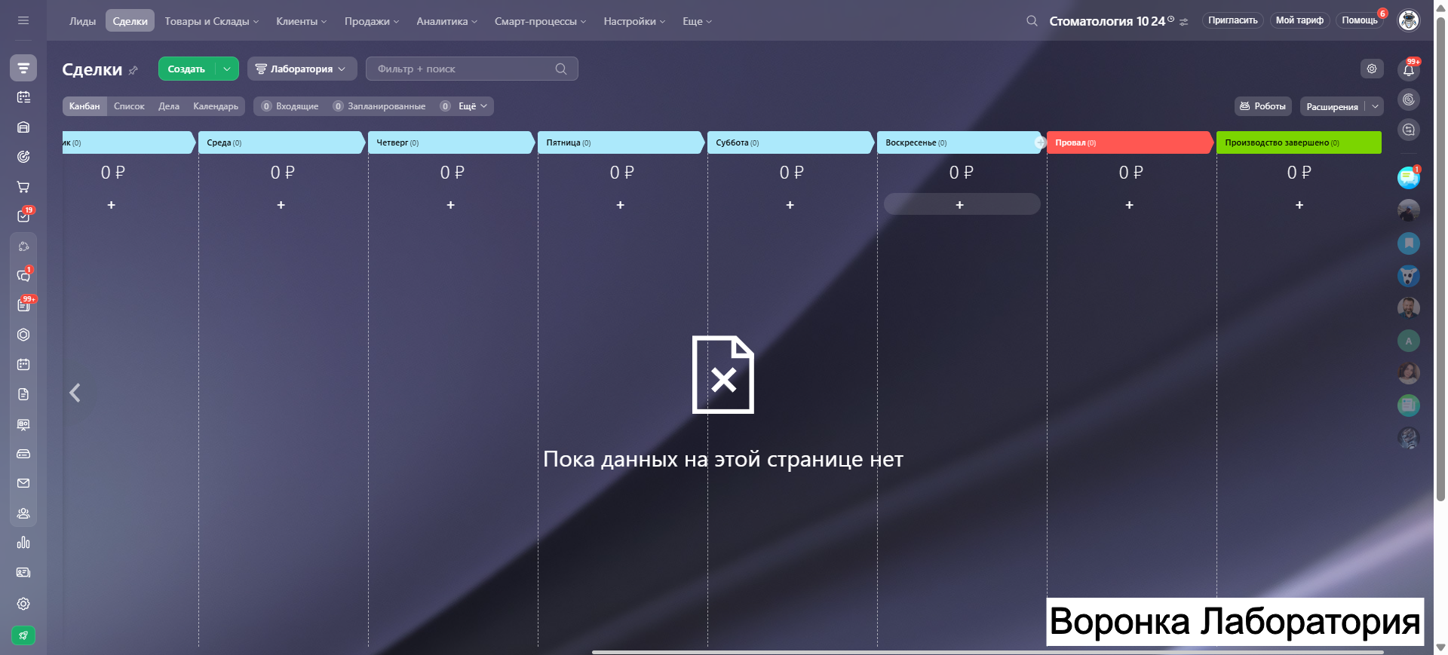Switch to Канбан view
Viewport: 1448px width, 655px height.
84,106
